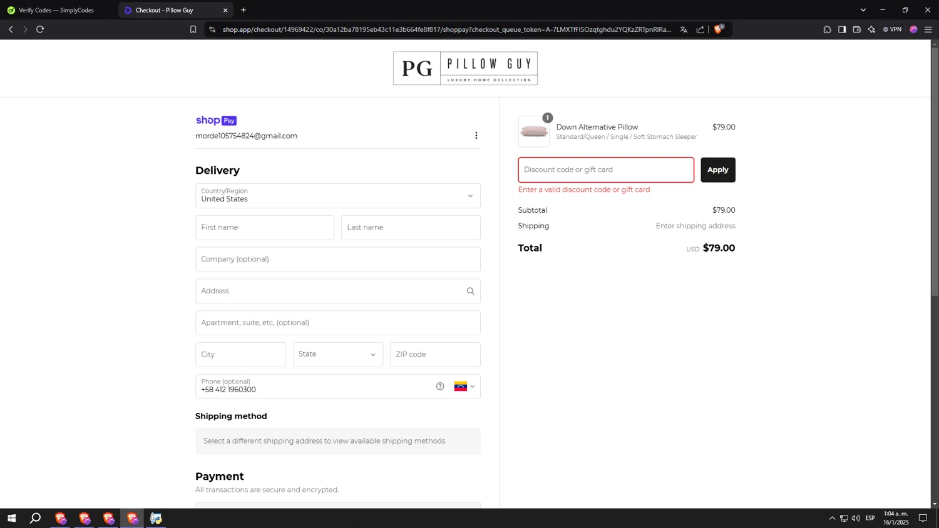Bookmark this page with the bookmark icon
This screenshot has width=939, height=528.
point(193,29)
